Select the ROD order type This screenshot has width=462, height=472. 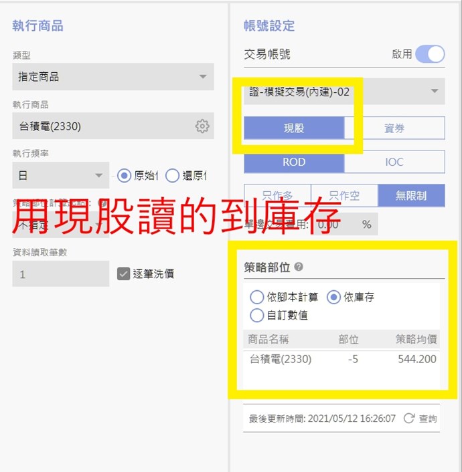[x=294, y=162]
